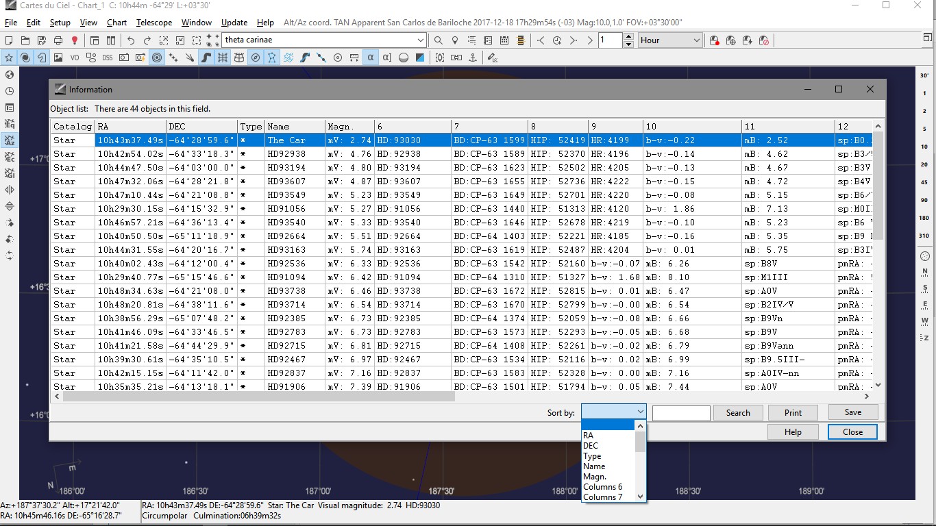
Task: Select DEC in Sort by list
Action: tap(591, 446)
